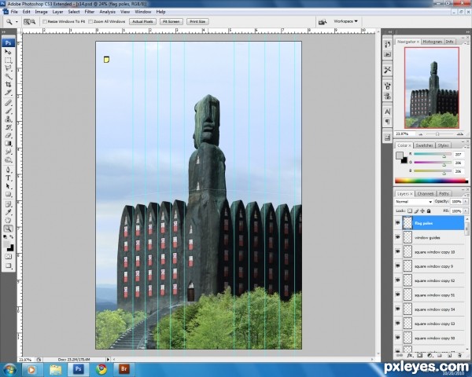Open the Workspace dropdown
Image resolution: width=472 pixels, height=377 pixels.
coord(345,21)
